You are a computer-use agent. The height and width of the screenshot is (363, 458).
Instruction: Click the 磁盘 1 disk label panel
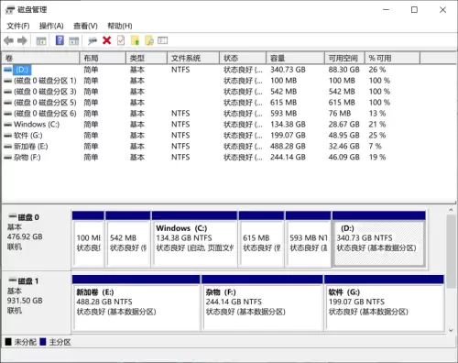click(37, 302)
